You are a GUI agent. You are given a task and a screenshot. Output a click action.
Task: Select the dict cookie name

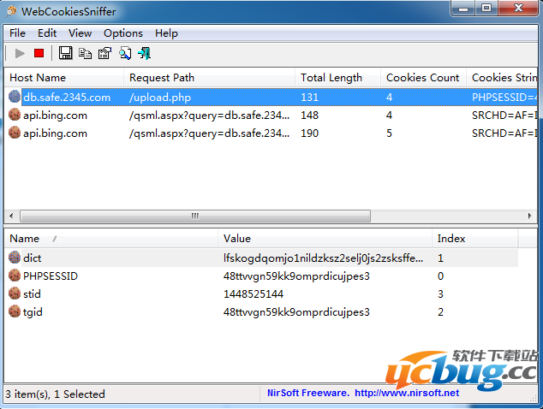[x=33, y=258]
